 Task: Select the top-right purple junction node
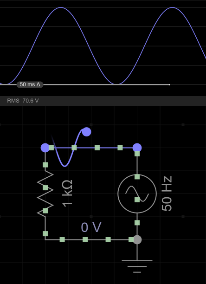[x=137, y=148]
